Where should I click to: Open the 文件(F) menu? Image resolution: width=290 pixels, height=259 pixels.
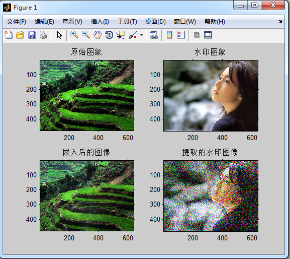(17, 22)
